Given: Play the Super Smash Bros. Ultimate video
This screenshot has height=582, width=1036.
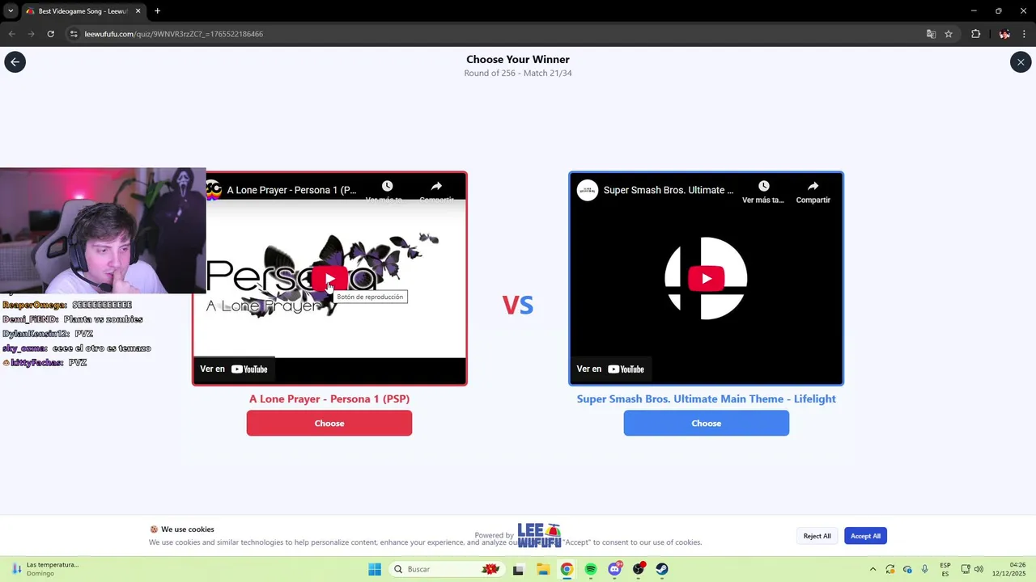Looking at the screenshot, I should [x=706, y=279].
